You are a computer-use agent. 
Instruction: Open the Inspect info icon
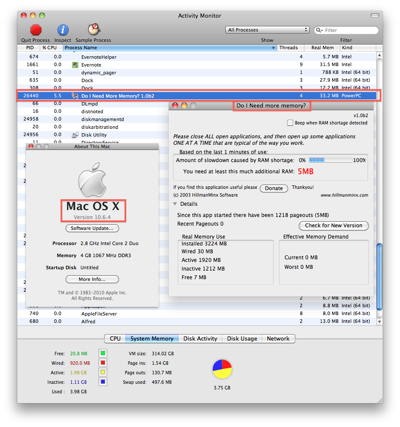tap(63, 30)
